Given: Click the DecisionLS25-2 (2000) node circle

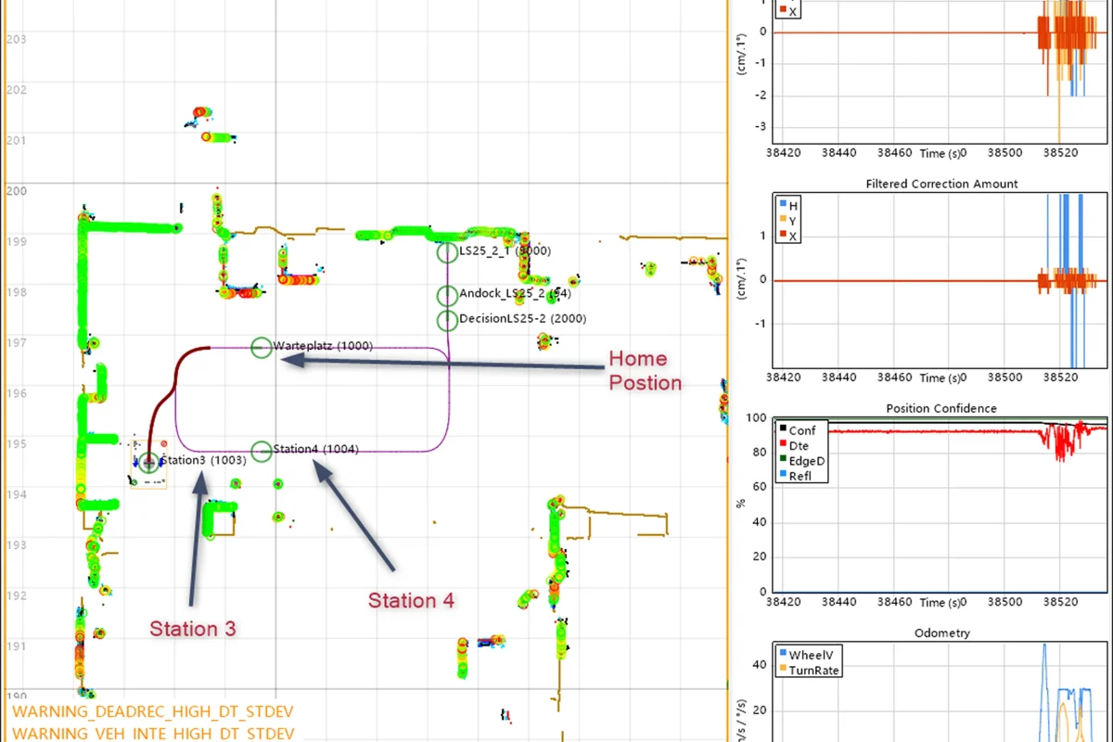Looking at the screenshot, I should point(448,321).
